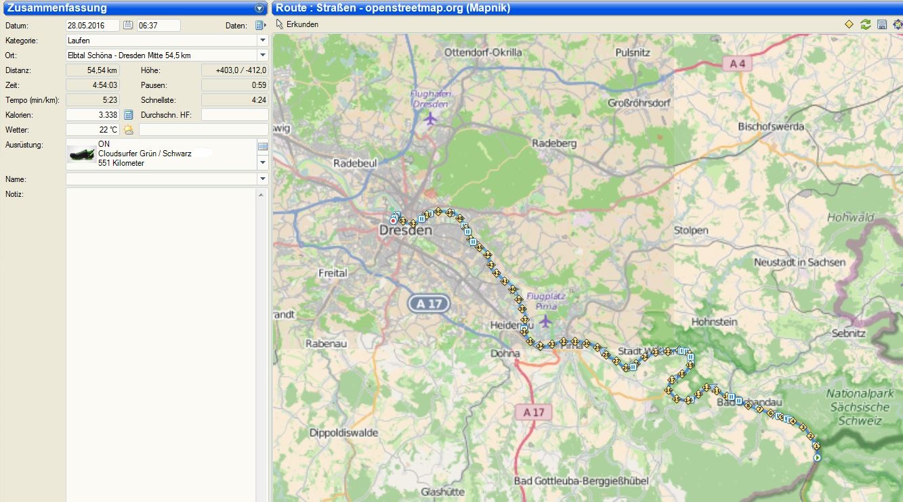Open the Name dropdown
This screenshot has width=903, height=502.
(x=263, y=179)
